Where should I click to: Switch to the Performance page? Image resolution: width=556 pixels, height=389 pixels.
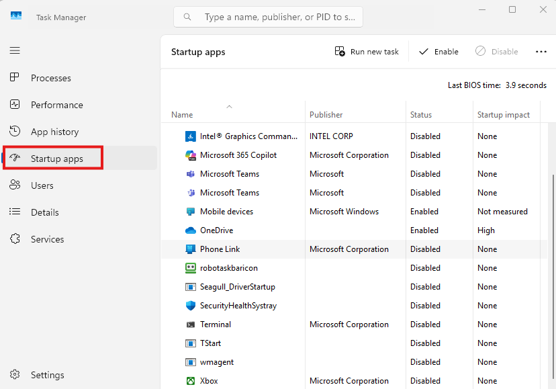pyautogui.click(x=57, y=105)
